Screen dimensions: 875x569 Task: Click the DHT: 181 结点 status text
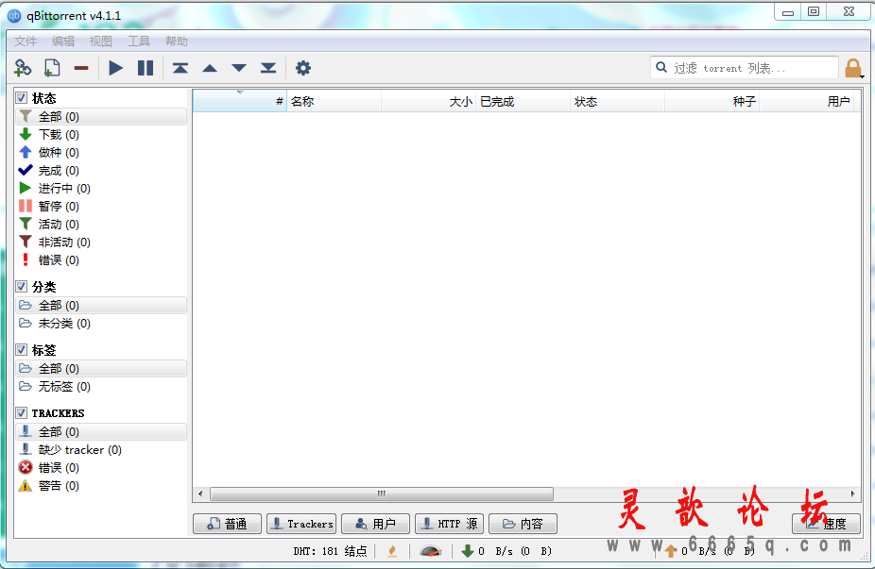point(330,551)
